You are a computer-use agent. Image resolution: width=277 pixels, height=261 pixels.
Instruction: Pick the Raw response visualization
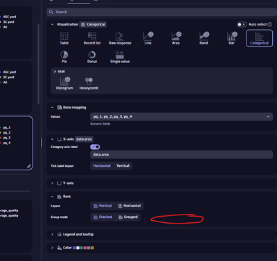pyautogui.click(x=120, y=38)
